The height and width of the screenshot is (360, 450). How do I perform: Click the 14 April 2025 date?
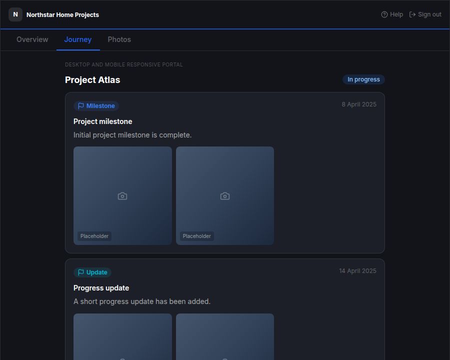tap(357, 271)
